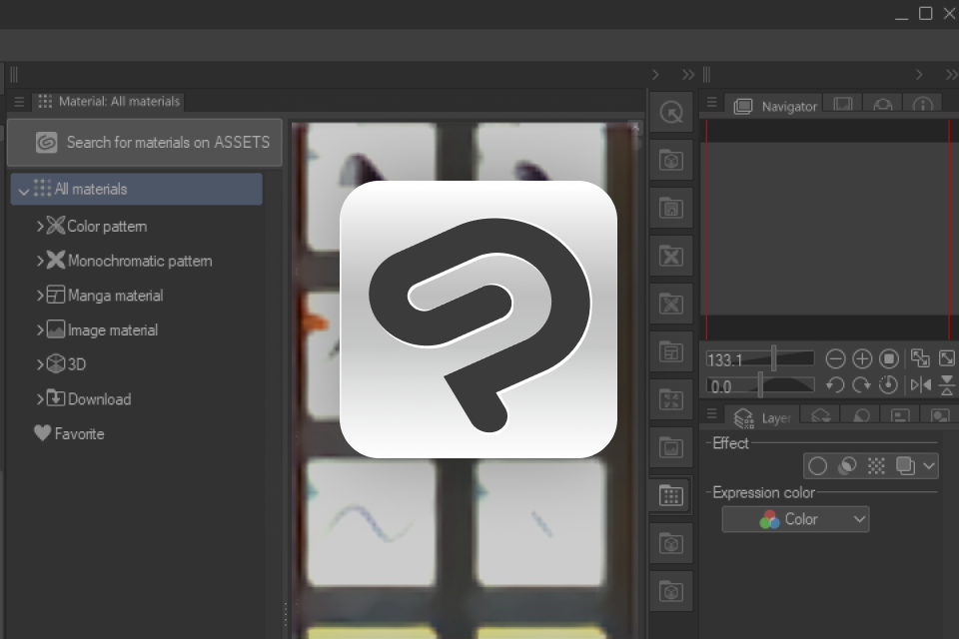Select the All materials grid icon in dock

671,496
